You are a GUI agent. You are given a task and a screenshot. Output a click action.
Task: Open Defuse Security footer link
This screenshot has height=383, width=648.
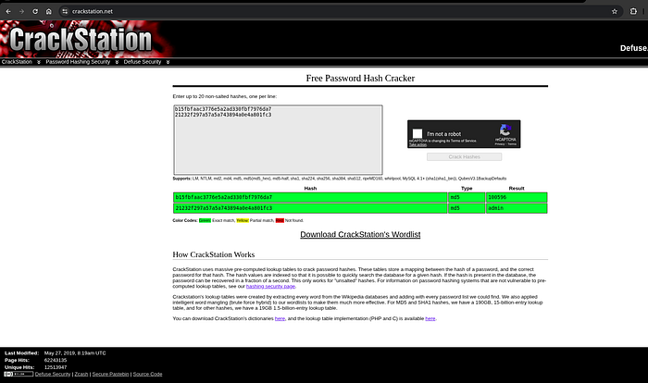coord(53,375)
